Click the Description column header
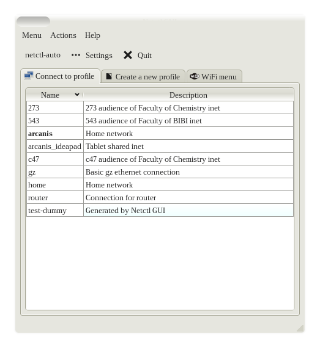This screenshot has width=320, height=348. [x=188, y=95]
